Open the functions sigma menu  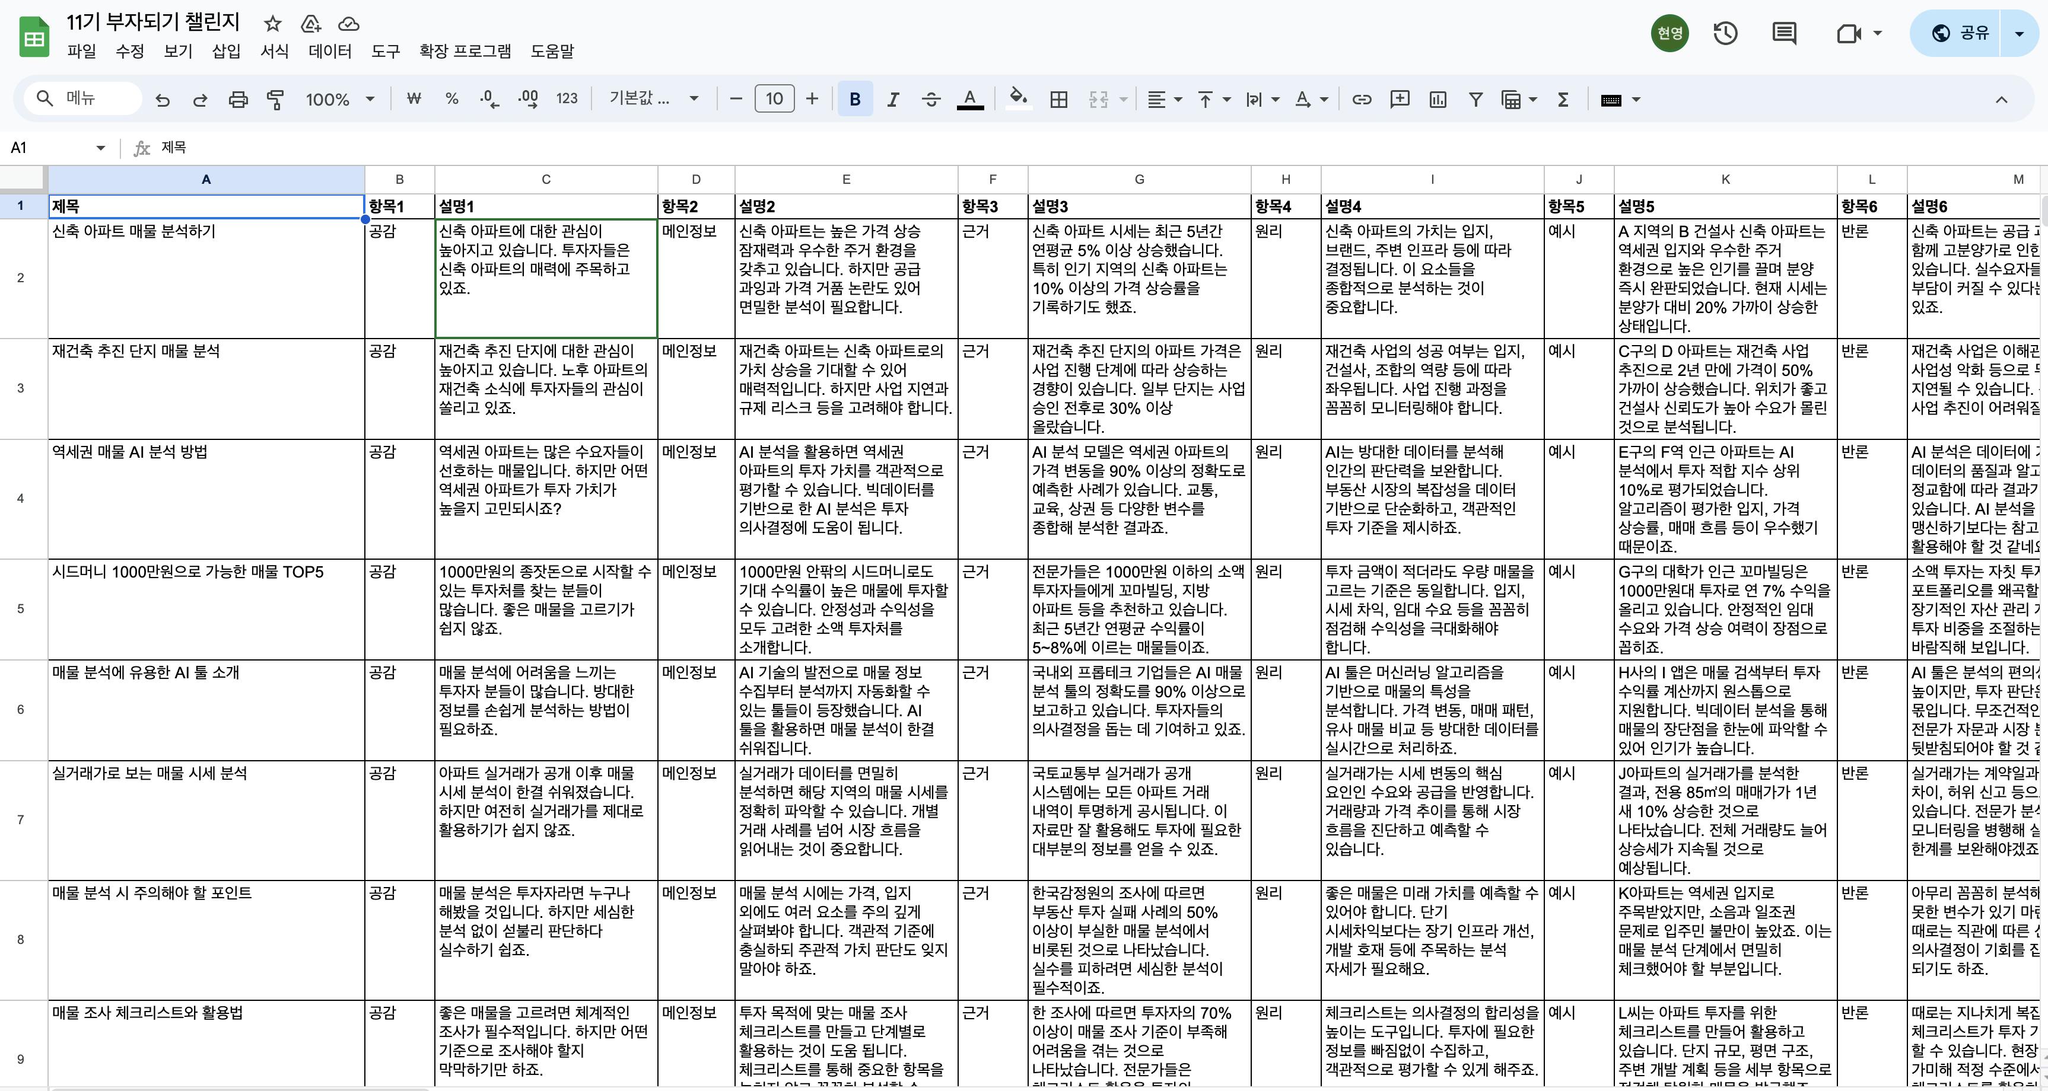click(1563, 100)
